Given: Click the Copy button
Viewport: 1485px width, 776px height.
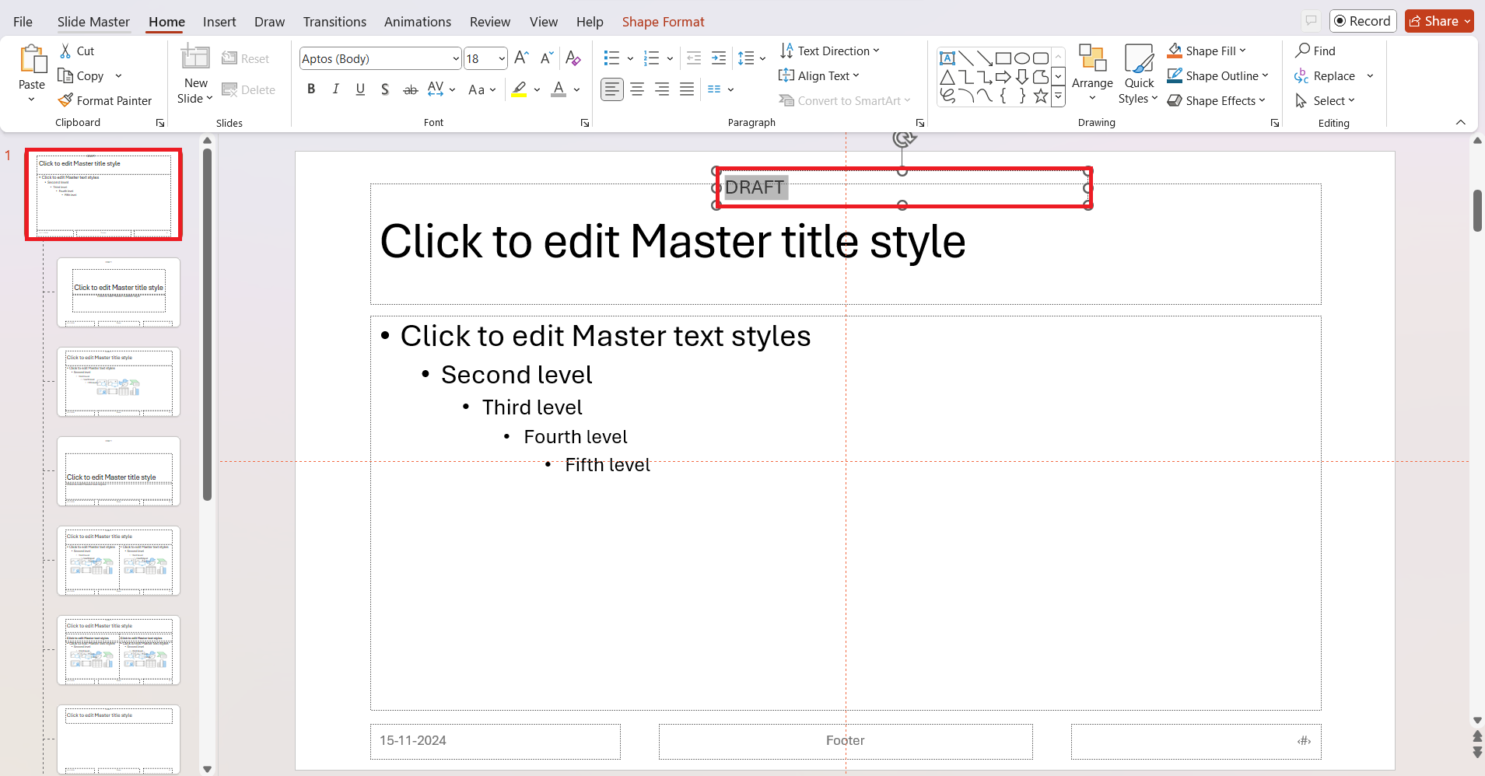Looking at the screenshot, I should [82, 75].
